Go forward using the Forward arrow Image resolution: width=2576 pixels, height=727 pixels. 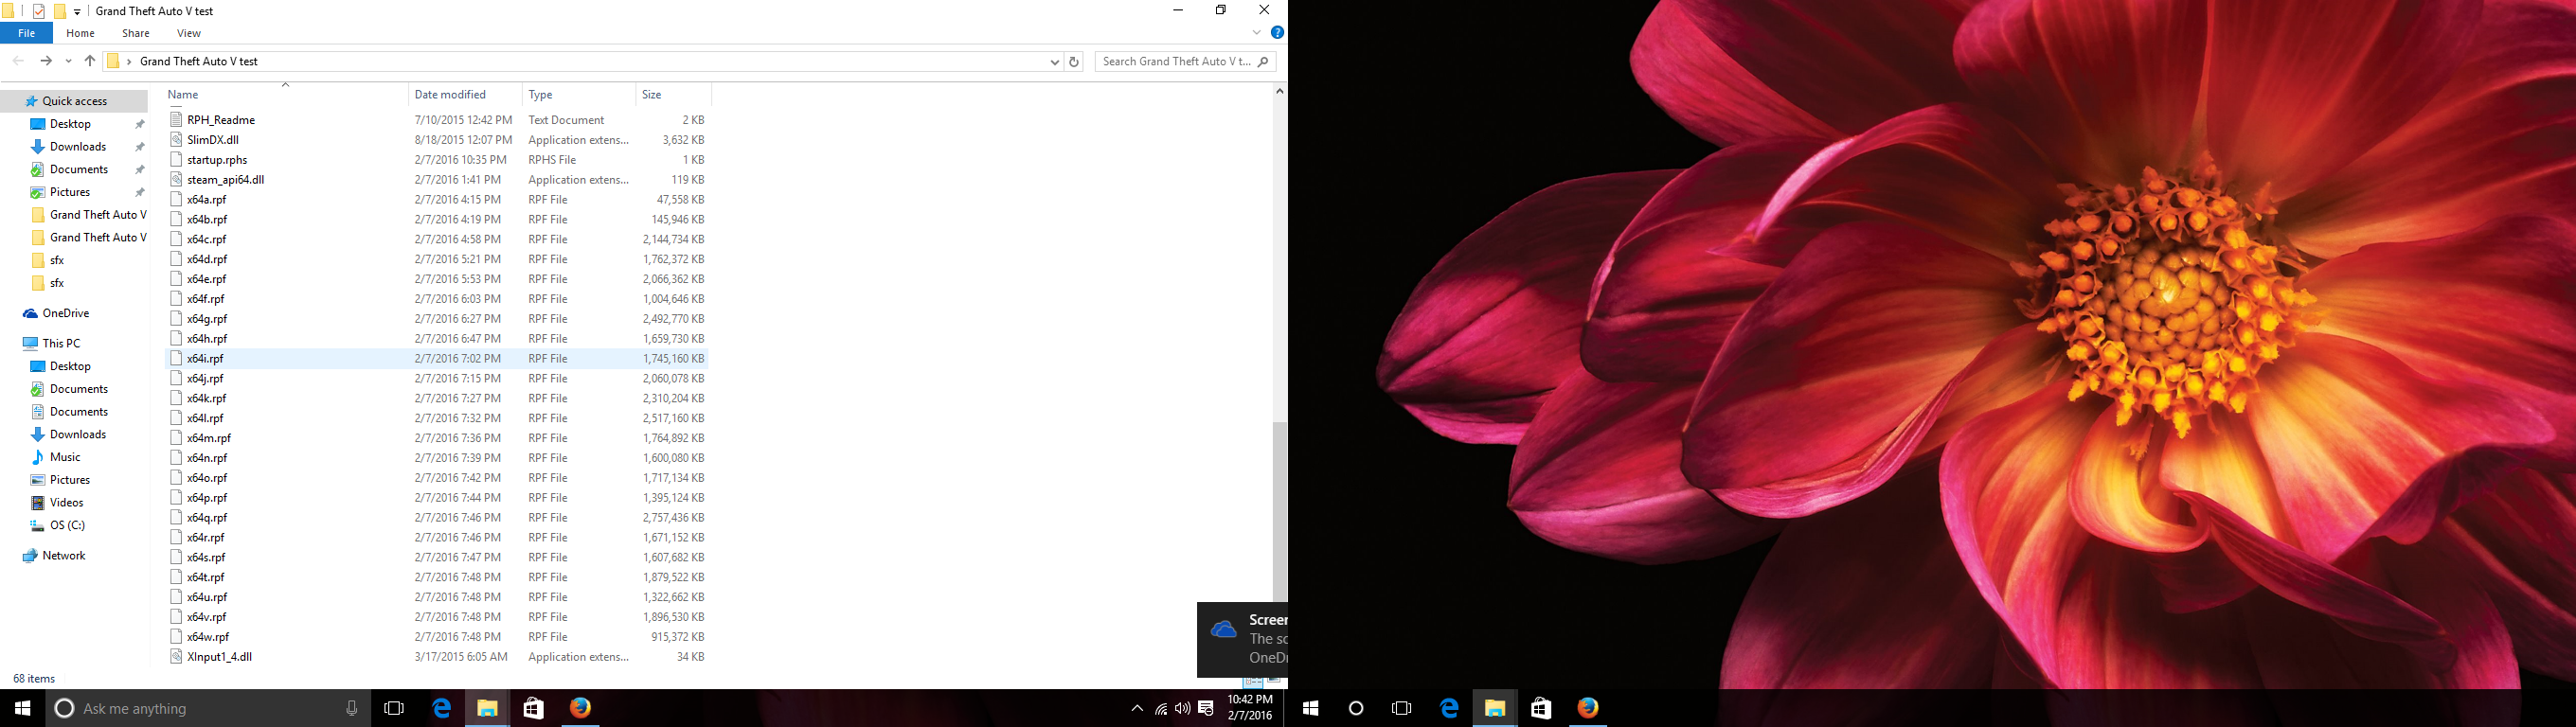click(46, 61)
